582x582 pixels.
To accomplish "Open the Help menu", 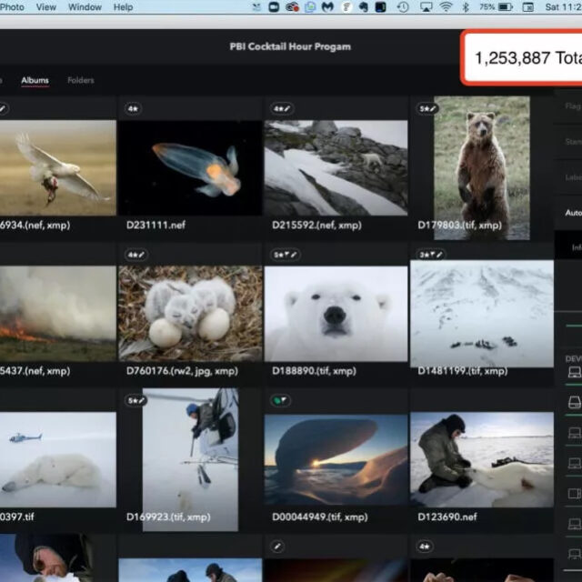I will (x=123, y=7).
